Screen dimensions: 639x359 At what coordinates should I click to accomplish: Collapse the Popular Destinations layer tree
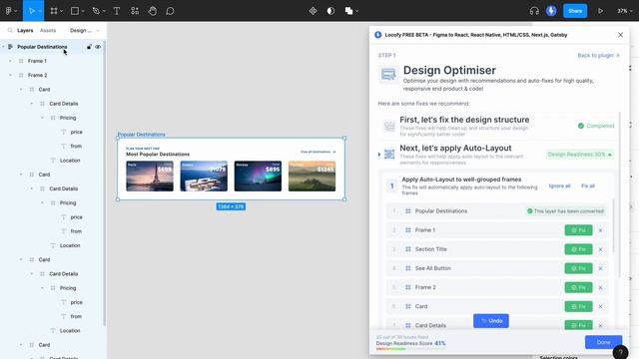click(x=4, y=47)
